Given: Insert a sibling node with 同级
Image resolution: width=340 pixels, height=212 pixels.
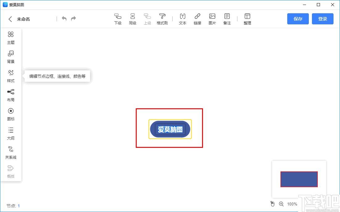Looking at the screenshot, I should (132, 19).
